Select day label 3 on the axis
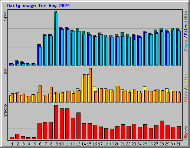Image resolution: width=190 pixels, height=148 pixels. [x=23, y=144]
